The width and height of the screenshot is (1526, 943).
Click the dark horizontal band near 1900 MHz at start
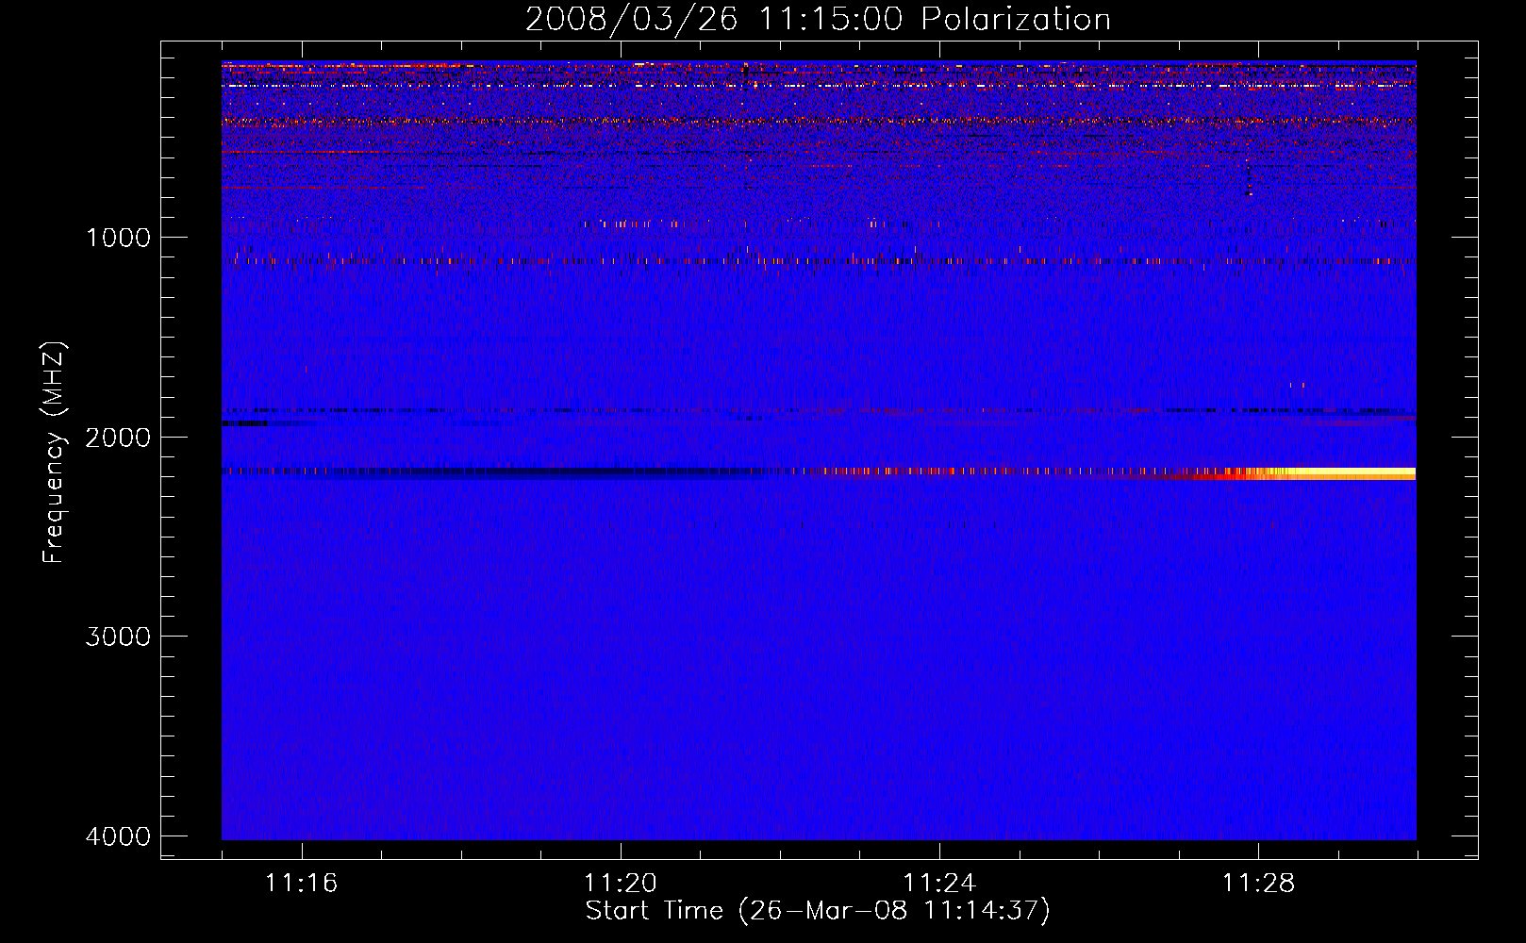[245, 423]
